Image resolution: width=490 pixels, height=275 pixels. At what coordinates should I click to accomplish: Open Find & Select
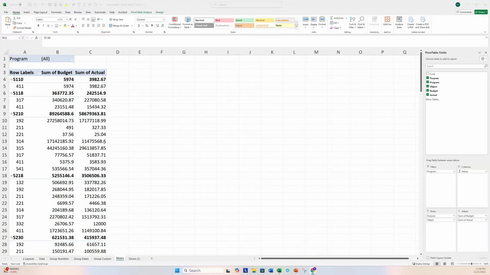(361, 23)
